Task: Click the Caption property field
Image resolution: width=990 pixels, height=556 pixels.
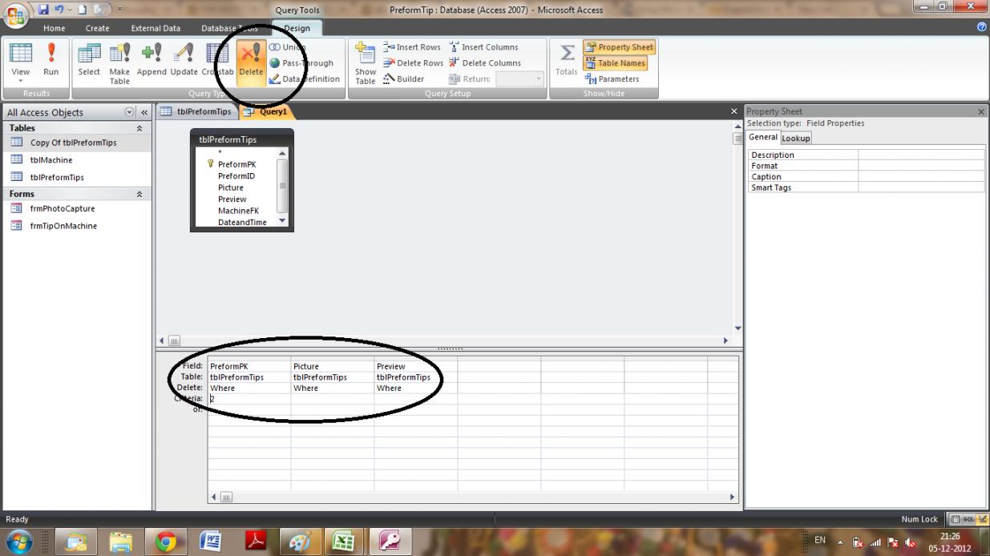Action: 921,176
